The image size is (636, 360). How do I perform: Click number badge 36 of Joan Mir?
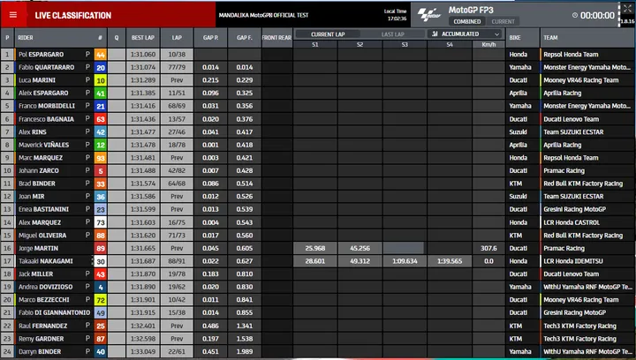point(100,197)
